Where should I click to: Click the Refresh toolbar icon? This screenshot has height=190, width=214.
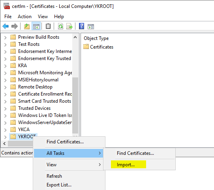coord(60,26)
